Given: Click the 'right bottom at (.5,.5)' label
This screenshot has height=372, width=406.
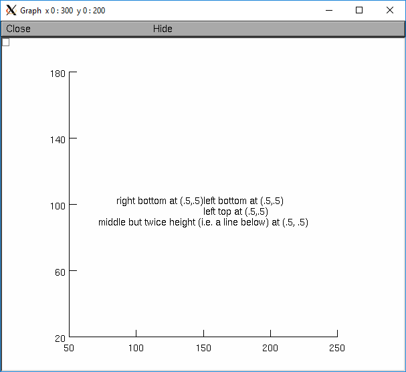Looking at the screenshot, I should (x=160, y=201).
